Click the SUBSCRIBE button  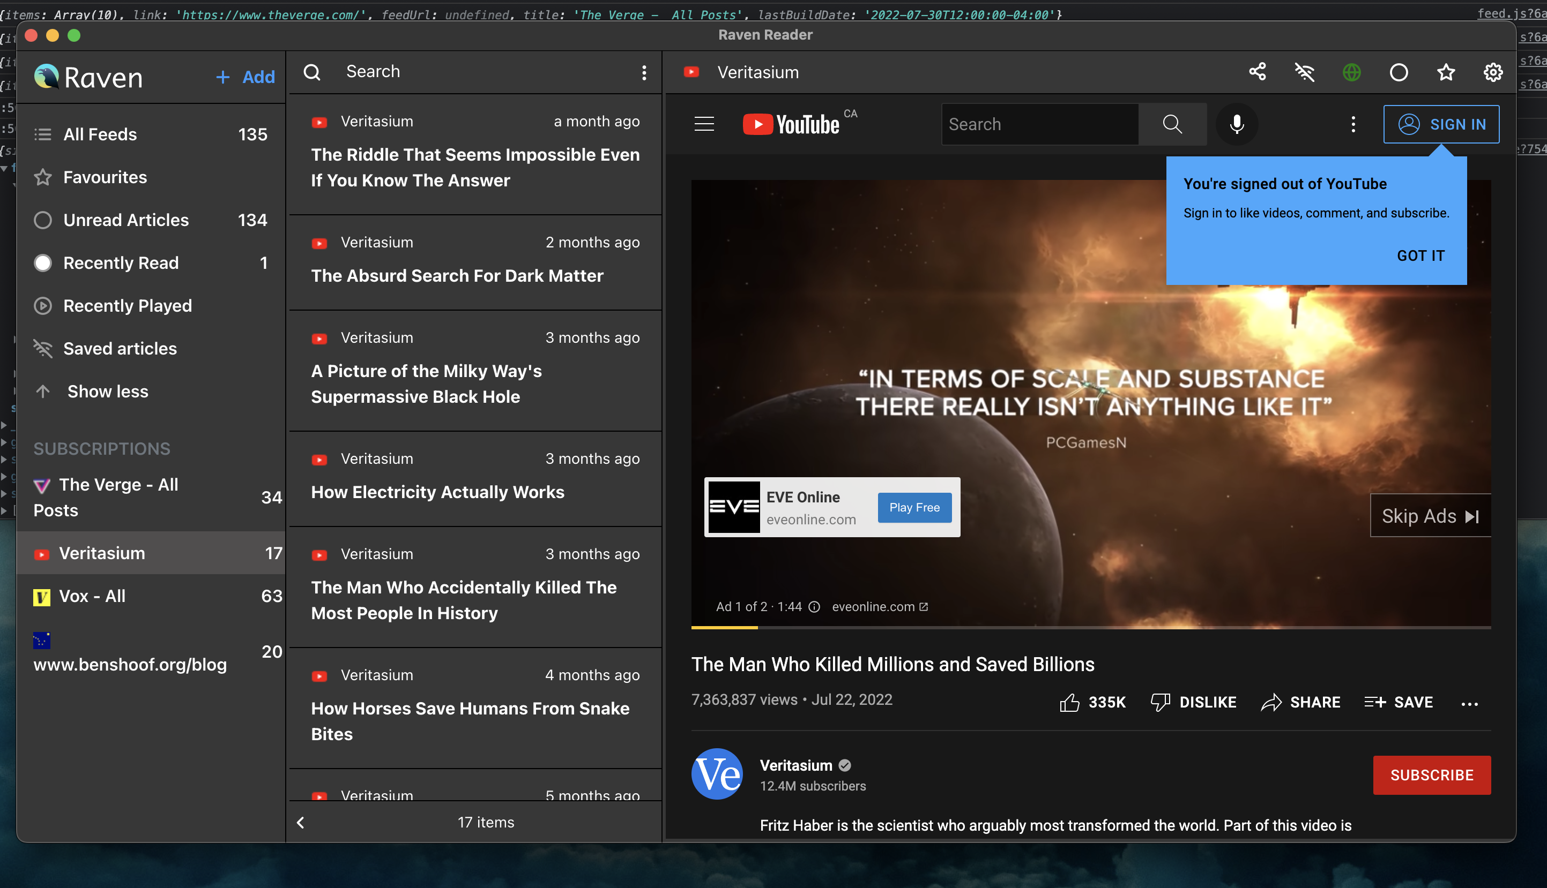[x=1432, y=775]
